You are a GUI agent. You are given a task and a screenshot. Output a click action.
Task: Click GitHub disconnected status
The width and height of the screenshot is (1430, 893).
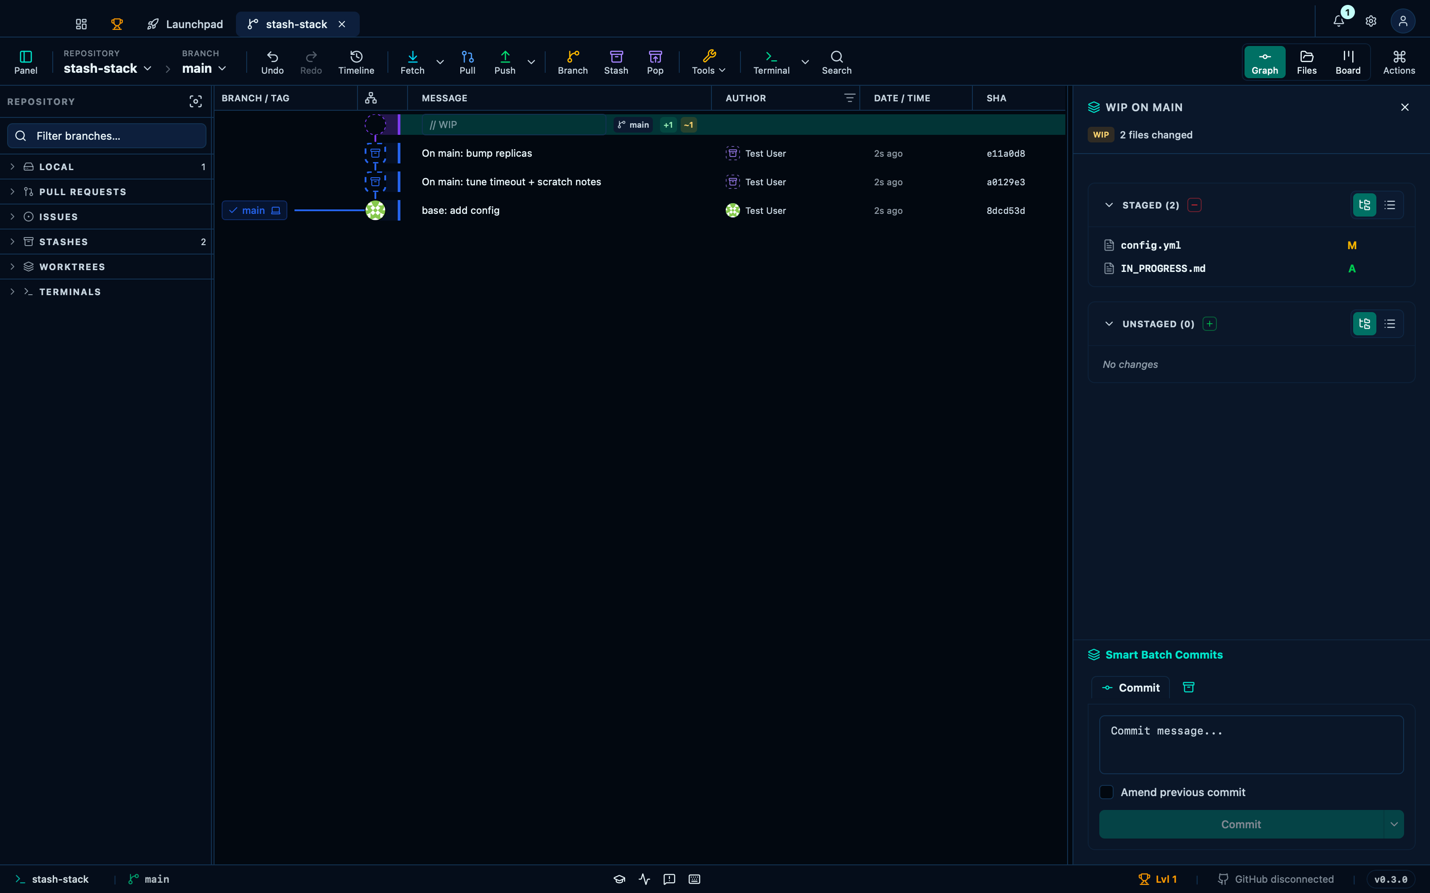1276,880
